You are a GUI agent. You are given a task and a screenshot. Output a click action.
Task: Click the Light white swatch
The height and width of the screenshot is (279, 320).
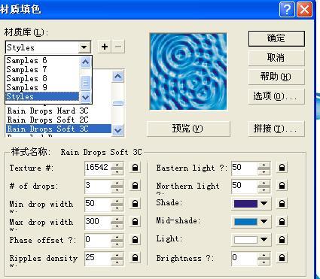[245, 240]
